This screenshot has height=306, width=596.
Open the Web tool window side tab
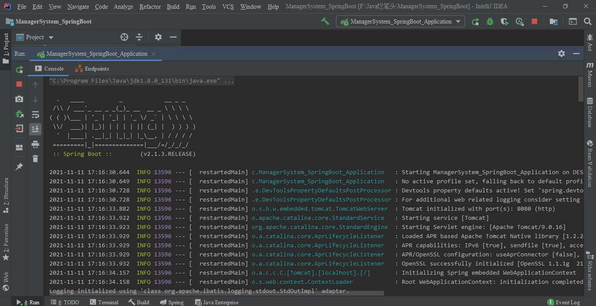click(6, 281)
